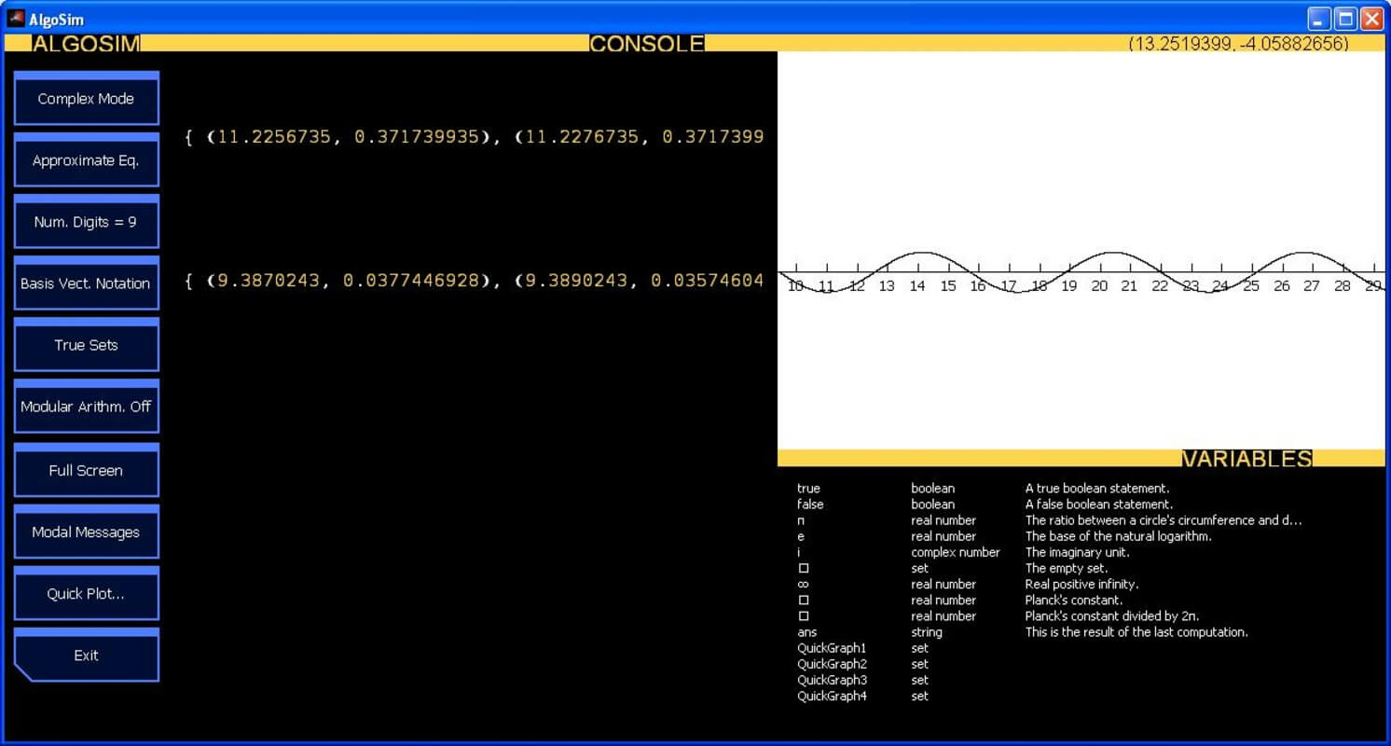
Task: Select the VARIABLES panel header
Action: (x=1246, y=459)
